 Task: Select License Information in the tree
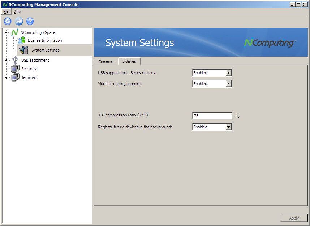tap(45, 40)
